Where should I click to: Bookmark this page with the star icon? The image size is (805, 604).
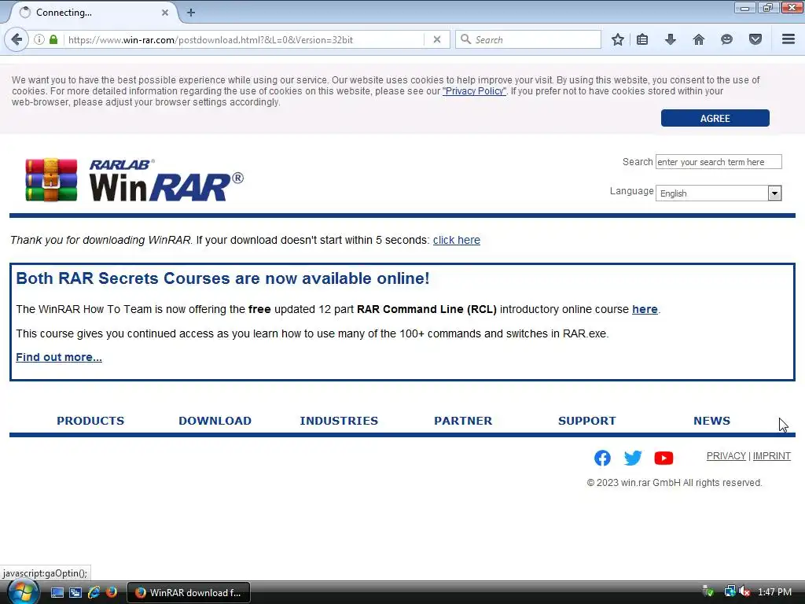click(618, 39)
